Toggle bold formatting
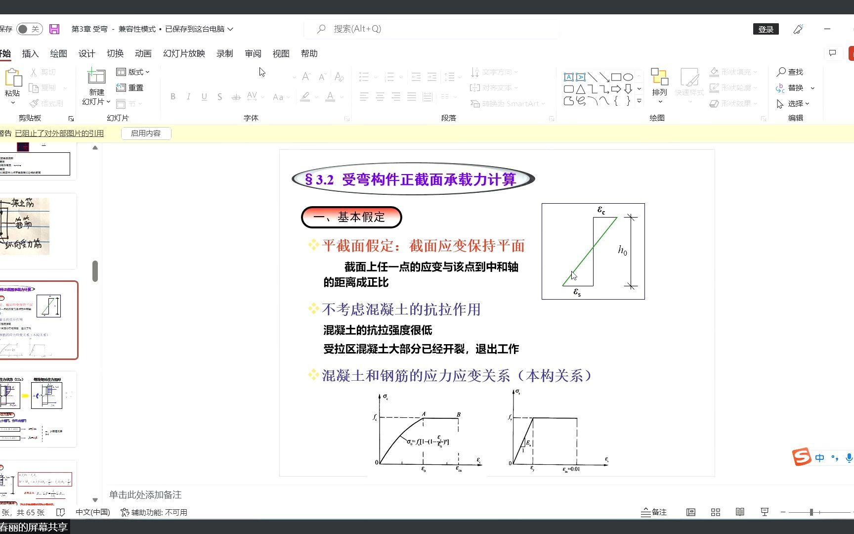The width and height of the screenshot is (854, 534). 172,96
